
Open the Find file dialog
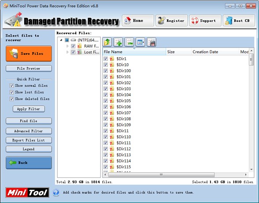[x=29, y=121]
